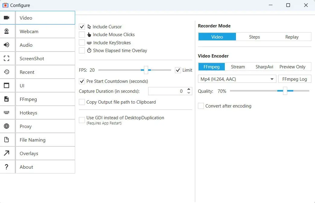Maximize the Configure window
Image resolution: width=315 pixels, height=203 pixels.
(x=288, y=5)
